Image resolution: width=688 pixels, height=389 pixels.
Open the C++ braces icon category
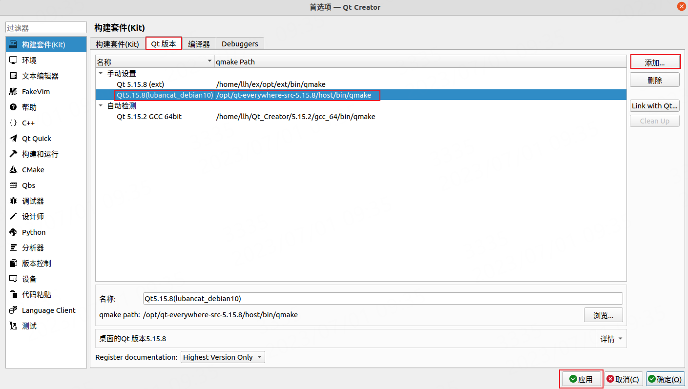(x=13, y=123)
